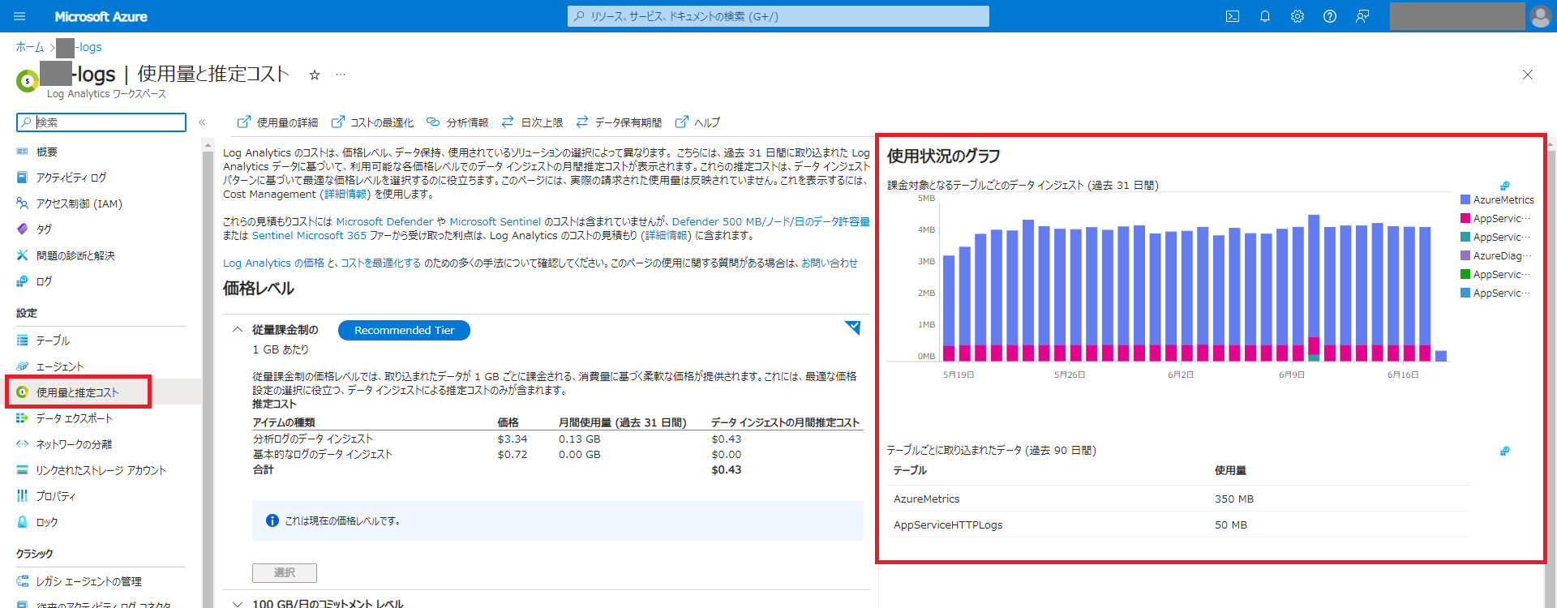Open the Sentinel Microsoft 365 link
1557x608 pixels.
(309, 235)
